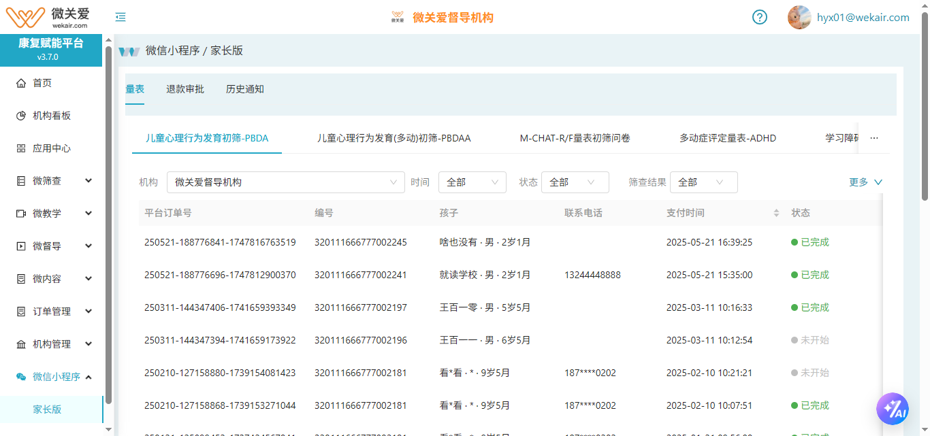Image resolution: width=930 pixels, height=436 pixels.
Task: Expand the 微筛查 sidebar menu
Action: pos(89,181)
